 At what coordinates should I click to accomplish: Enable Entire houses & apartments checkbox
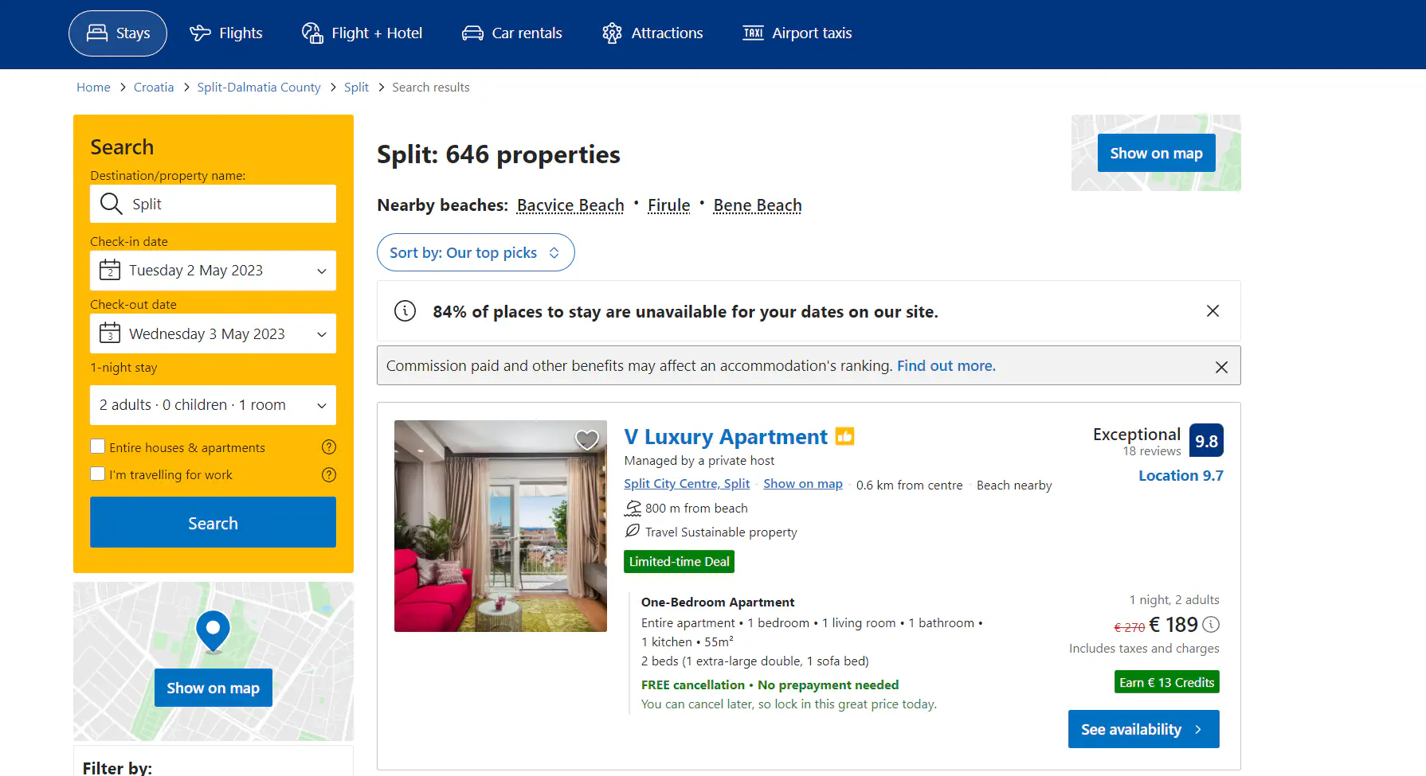98,446
